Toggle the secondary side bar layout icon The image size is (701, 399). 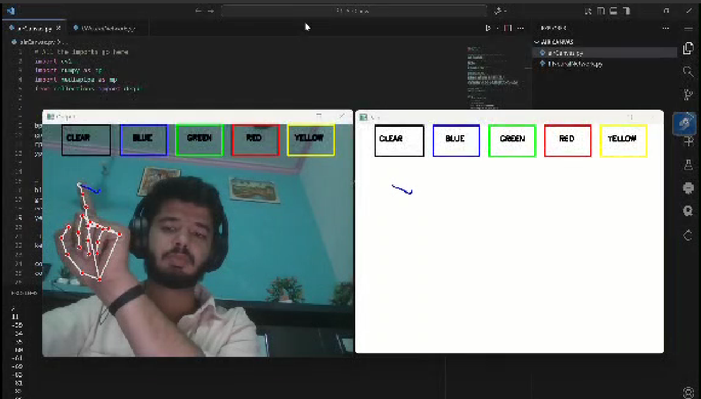coord(627,11)
